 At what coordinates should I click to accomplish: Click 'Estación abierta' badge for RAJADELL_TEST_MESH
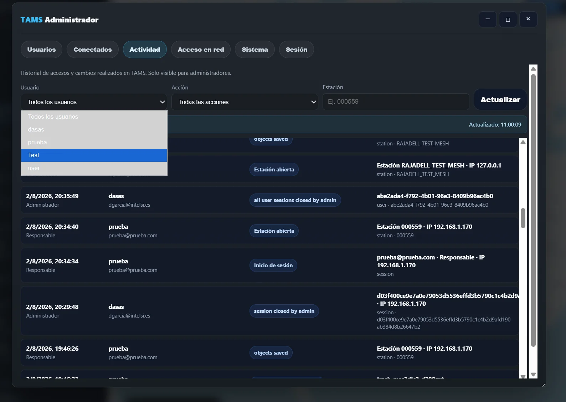[x=274, y=170]
